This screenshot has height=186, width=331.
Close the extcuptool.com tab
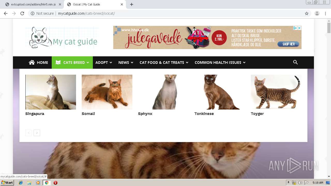[x=60, y=4]
